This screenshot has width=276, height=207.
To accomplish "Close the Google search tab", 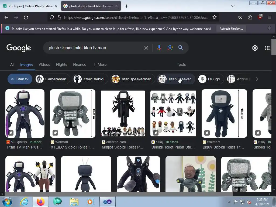I will [x=116, y=6].
